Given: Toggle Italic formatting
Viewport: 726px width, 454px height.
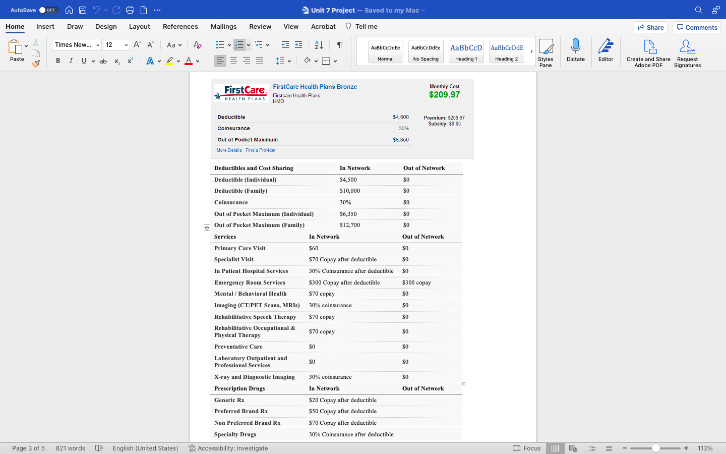Looking at the screenshot, I should tap(71, 61).
